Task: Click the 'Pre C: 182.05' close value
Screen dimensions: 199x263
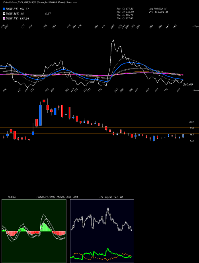Action: pyautogui.click(x=125, y=18)
